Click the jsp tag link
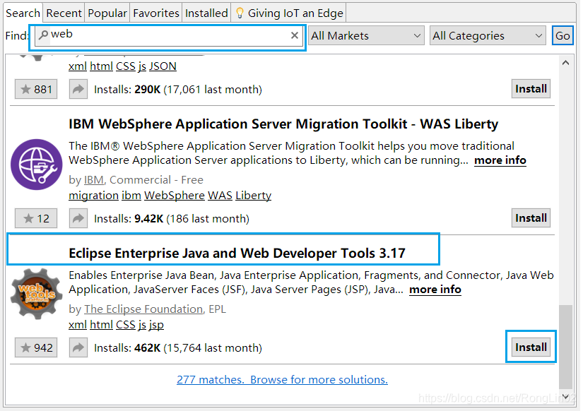The width and height of the screenshot is (583, 411). tap(156, 325)
